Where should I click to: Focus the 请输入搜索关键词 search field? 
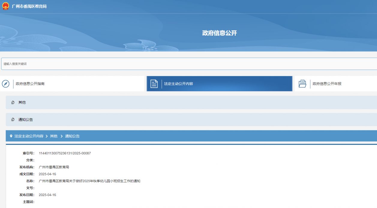(x=189, y=64)
